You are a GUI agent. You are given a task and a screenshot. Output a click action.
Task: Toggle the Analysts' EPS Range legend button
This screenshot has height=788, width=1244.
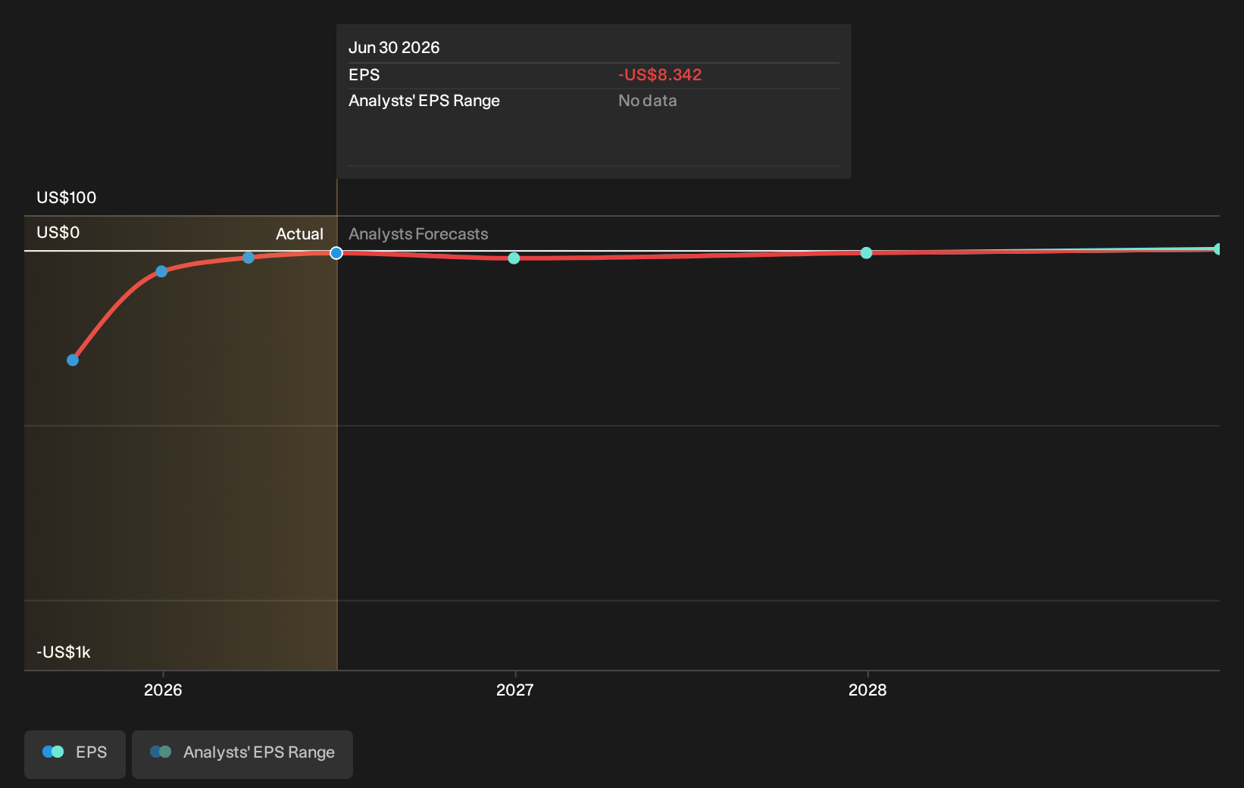point(242,754)
